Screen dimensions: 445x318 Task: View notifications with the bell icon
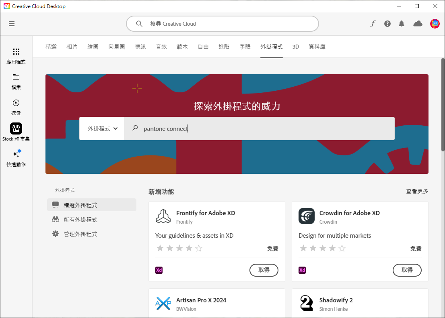point(402,24)
